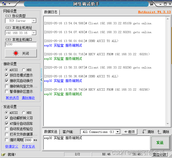Screen dimensions: 172x158
Task: Click the RECV ASCII FROM 192.168.33.22 :60281 line
Action: (97, 54)
